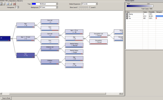The width and height of the screenshot is (163, 100).
Task: Click the red size-to-fit icon
Action: [x=15, y=4]
